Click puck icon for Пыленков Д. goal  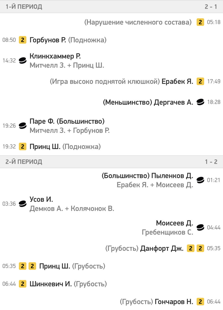tap(200, 180)
